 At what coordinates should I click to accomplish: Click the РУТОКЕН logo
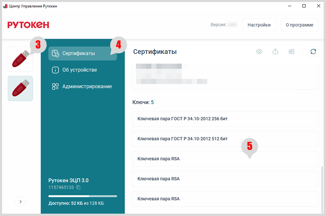28,25
